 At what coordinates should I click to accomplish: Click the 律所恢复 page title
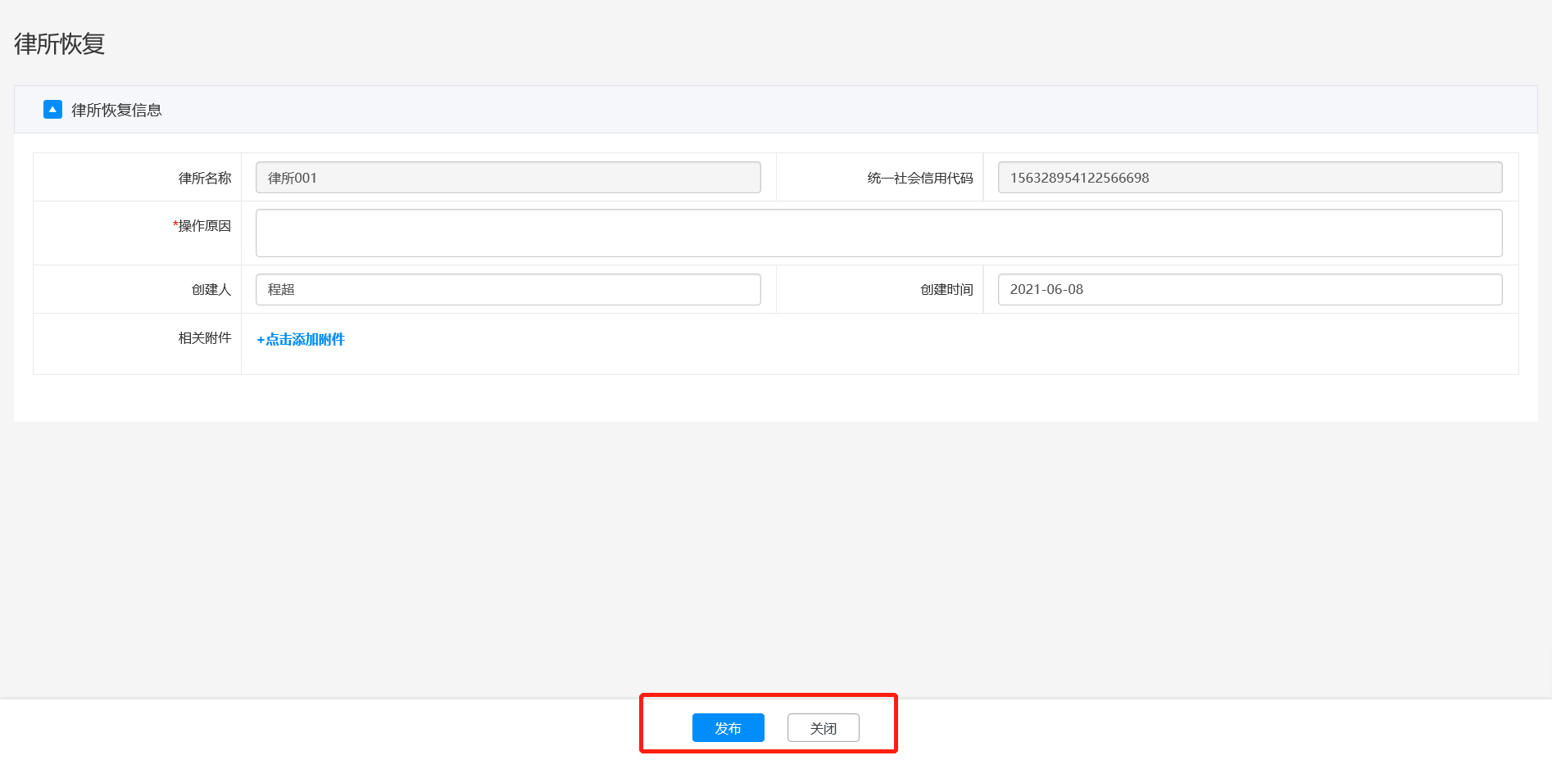(x=60, y=44)
